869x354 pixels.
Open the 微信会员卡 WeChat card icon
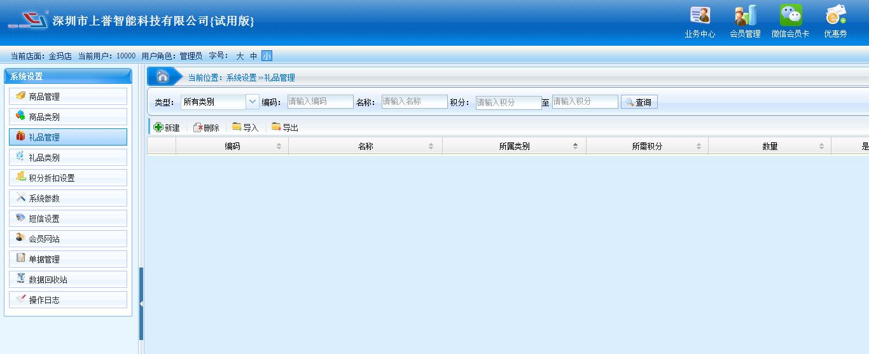[x=791, y=22]
